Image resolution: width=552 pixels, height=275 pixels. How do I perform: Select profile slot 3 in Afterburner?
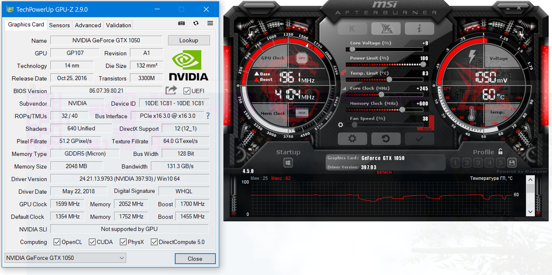click(478, 163)
